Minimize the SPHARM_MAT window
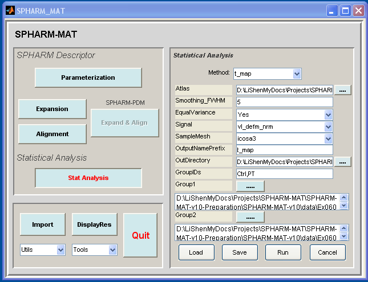This screenshot has width=368, height=282. point(331,11)
